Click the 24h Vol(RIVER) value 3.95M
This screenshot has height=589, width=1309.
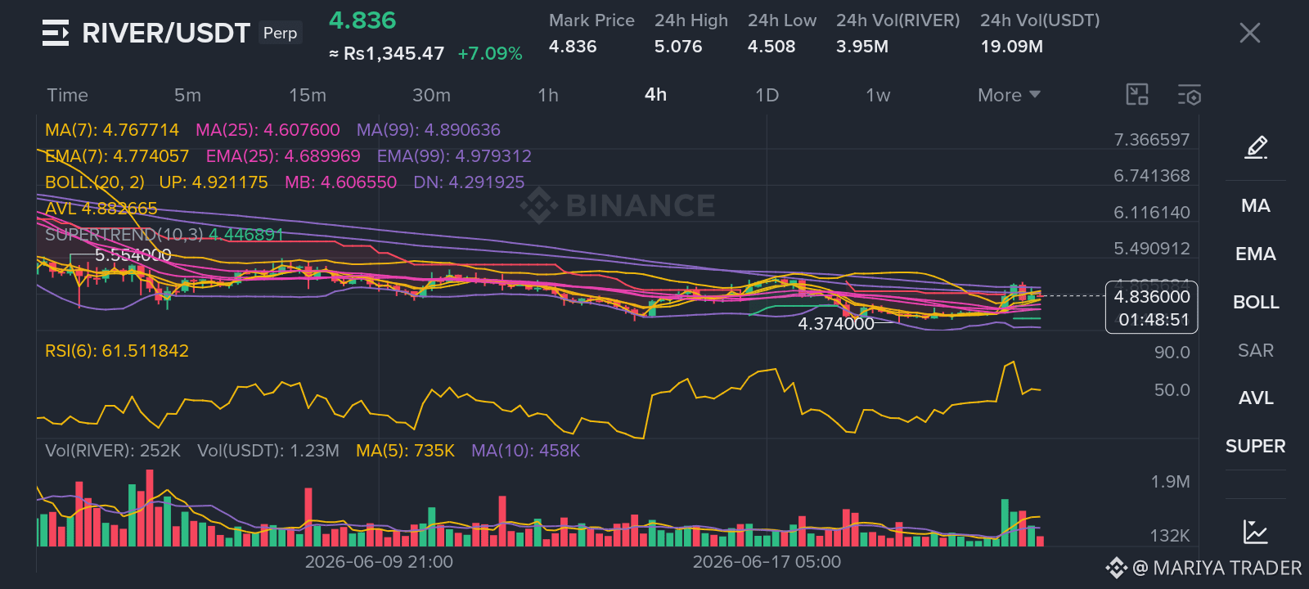coord(862,47)
